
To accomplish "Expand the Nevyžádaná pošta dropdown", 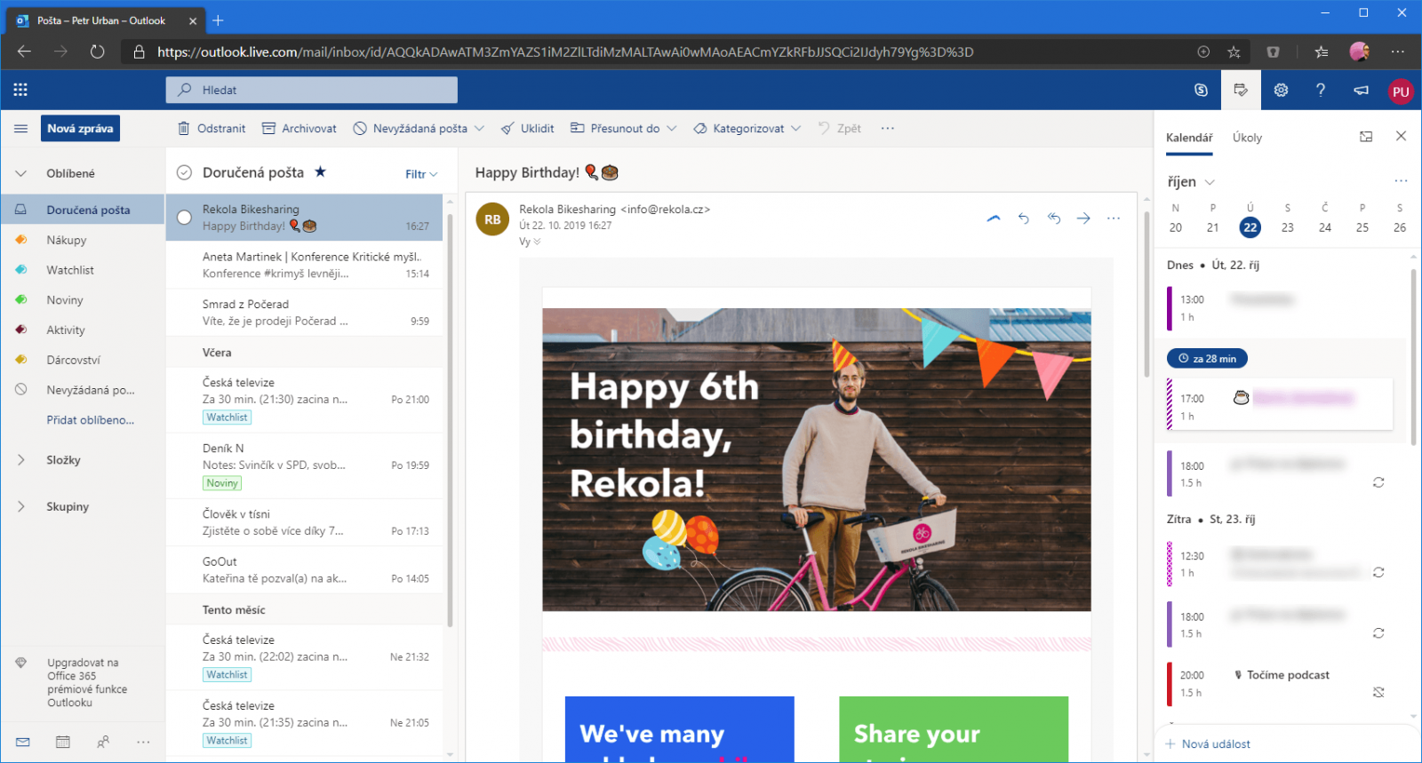I will pos(479,129).
